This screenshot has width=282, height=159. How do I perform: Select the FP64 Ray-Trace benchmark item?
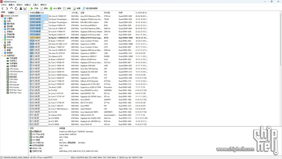(x=16, y=93)
